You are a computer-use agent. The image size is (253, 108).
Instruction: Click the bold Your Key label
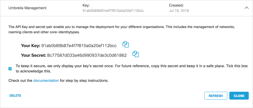[x=31, y=46]
